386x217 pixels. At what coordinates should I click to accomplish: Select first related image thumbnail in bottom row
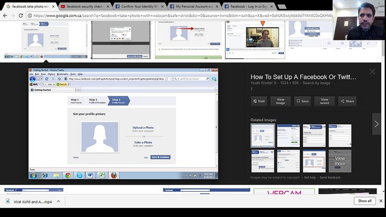263,161
